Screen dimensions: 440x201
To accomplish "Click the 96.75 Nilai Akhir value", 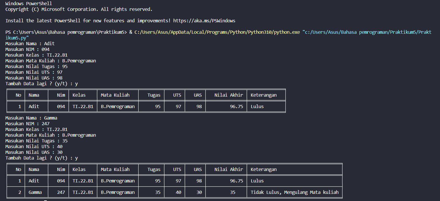I will (237, 106).
